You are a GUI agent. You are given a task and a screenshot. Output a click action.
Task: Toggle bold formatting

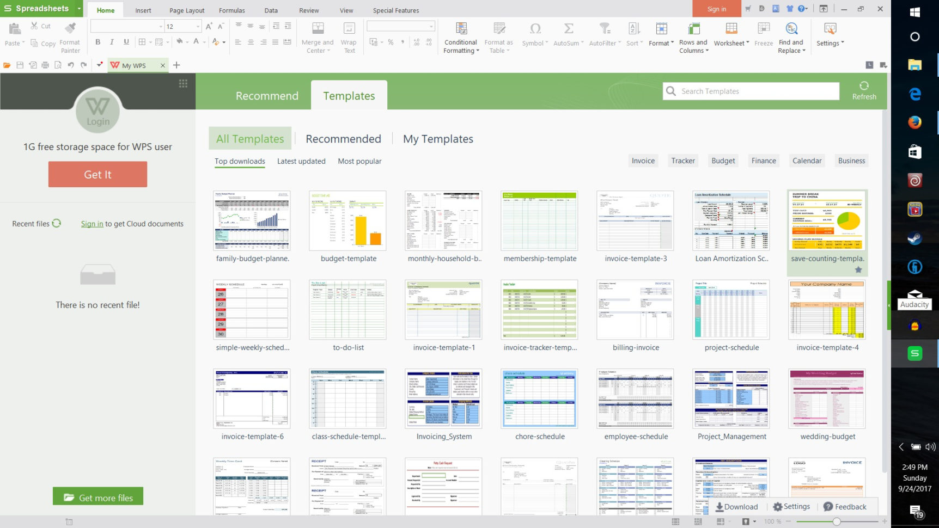97,41
